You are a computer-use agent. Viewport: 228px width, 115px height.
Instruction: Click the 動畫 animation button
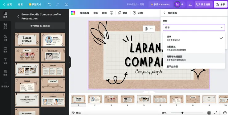coord(122,13)
